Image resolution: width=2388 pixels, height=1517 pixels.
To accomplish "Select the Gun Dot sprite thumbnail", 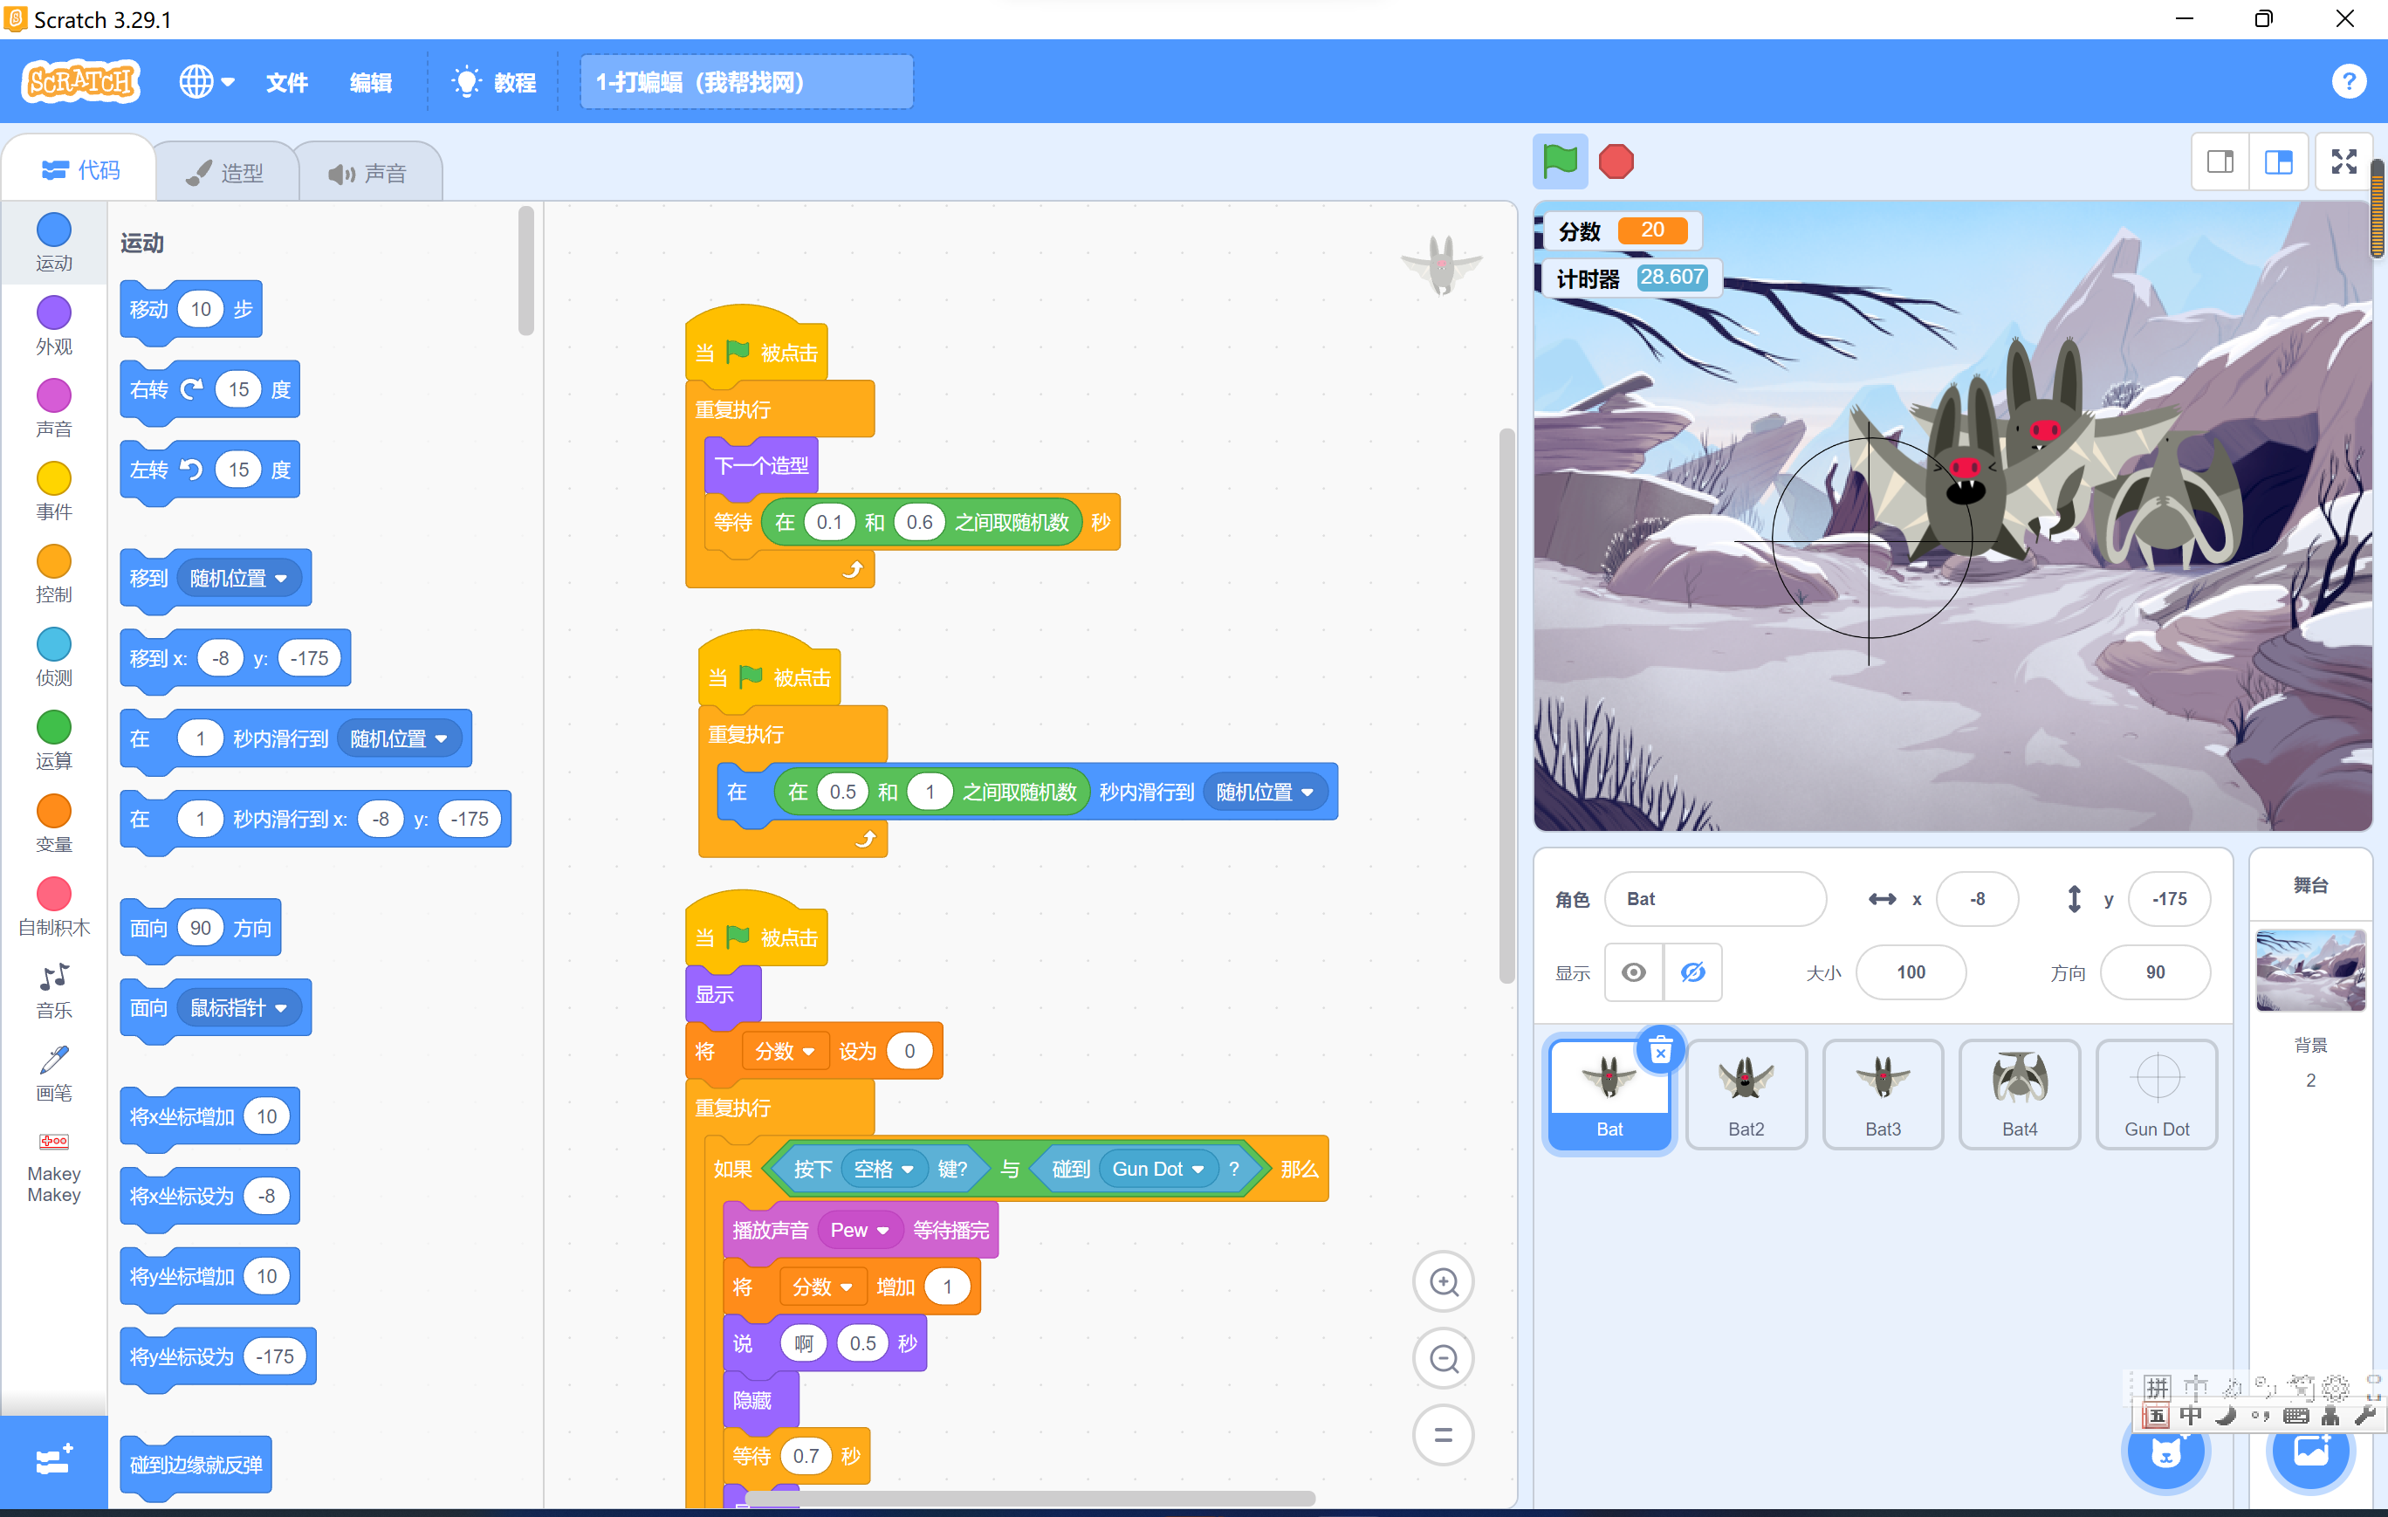I will point(2156,1094).
